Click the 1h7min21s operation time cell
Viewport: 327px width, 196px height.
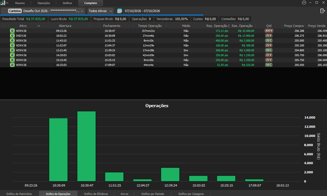pos(148,31)
